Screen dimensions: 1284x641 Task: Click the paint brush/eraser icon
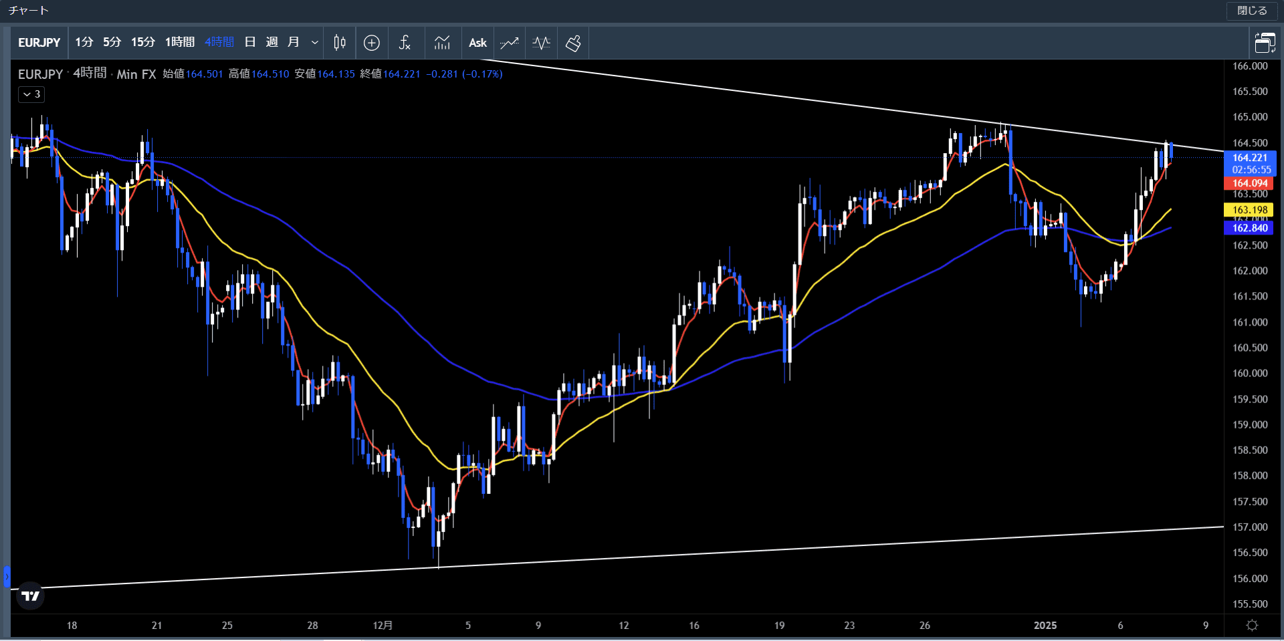(574, 43)
